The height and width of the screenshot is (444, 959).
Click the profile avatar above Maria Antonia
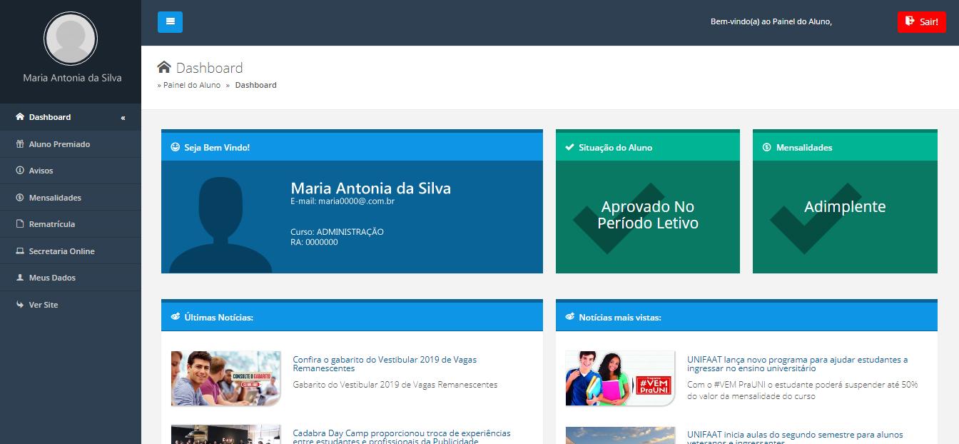pyautogui.click(x=71, y=39)
